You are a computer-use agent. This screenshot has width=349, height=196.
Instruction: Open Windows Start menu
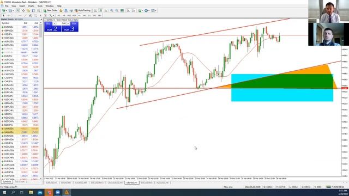click(4, 192)
